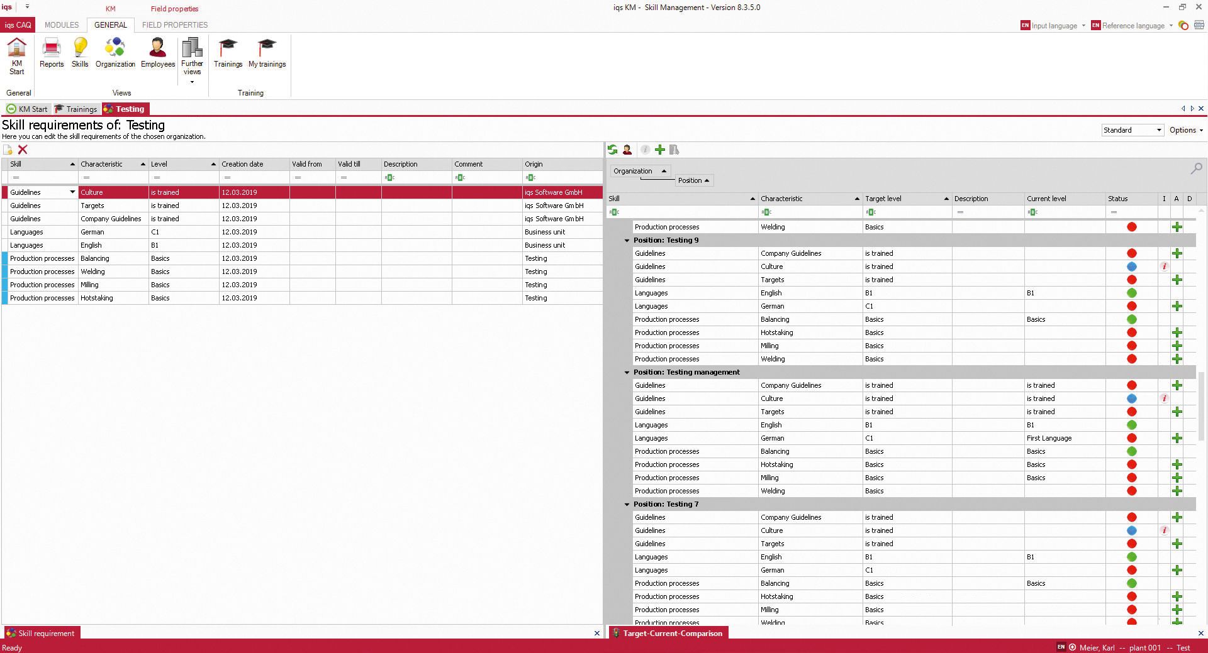
Task: Sort by the Creation date column
Action: coord(243,164)
